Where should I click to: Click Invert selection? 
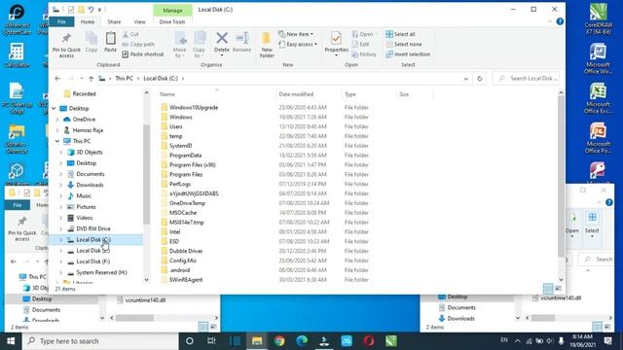tap(408, 54)
